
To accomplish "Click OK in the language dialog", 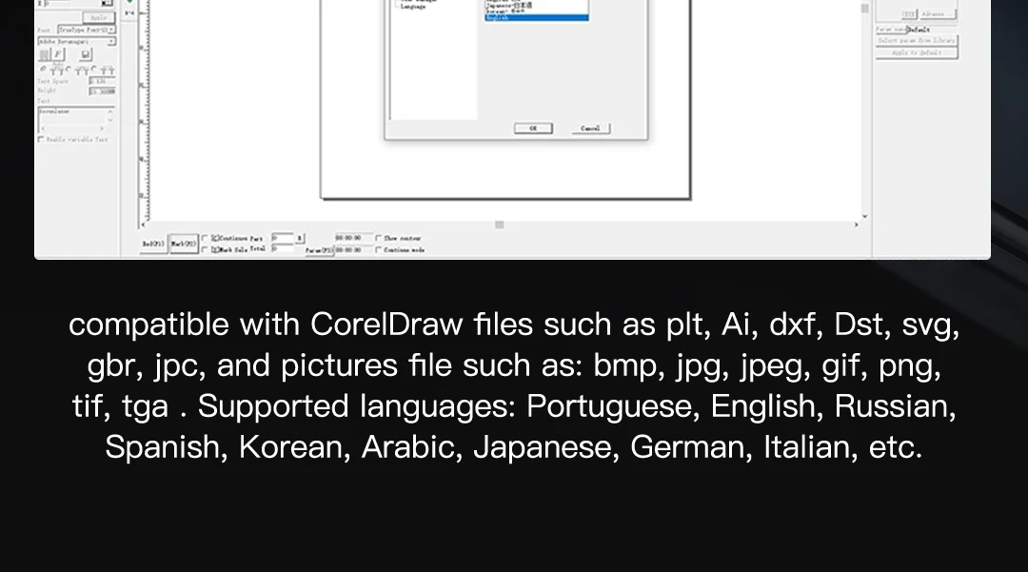I will click(x=533, y=128).
